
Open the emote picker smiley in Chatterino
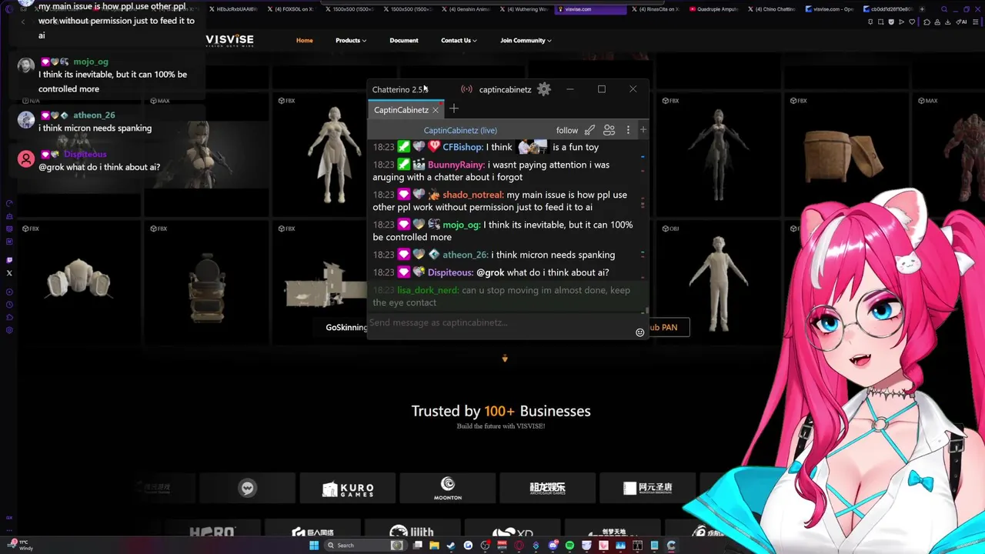tap(639, 332)
